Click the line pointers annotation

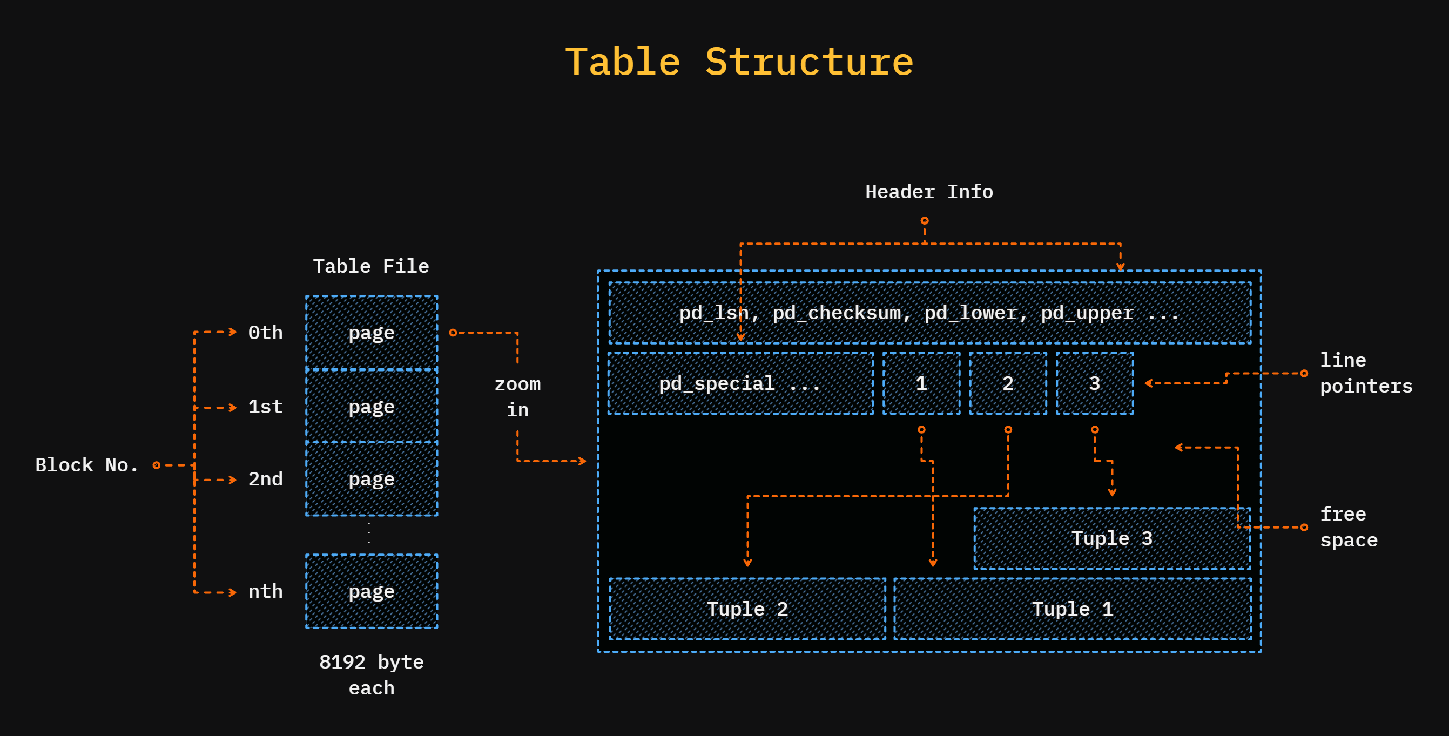click(1366, 373)
